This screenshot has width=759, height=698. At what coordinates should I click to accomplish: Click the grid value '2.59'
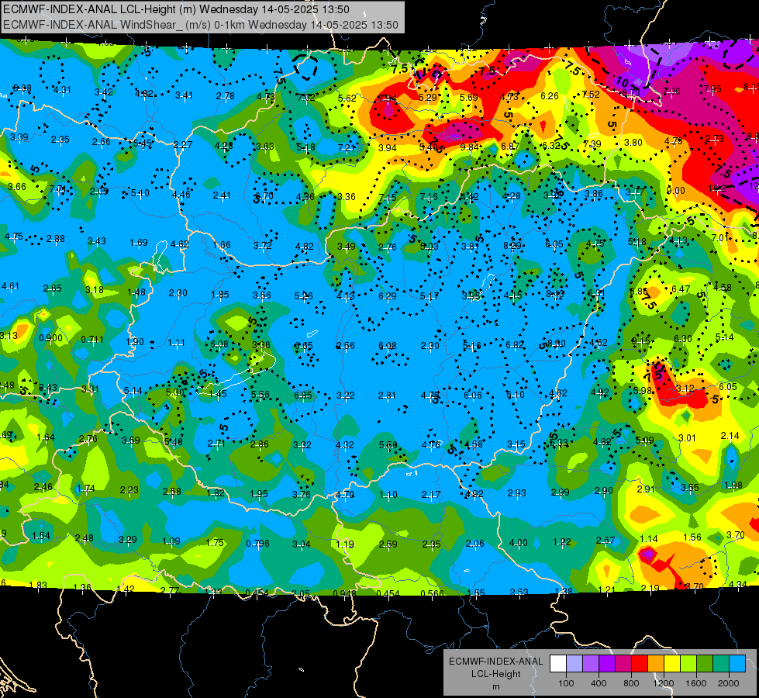pyautogui.click(x=388, y=544)
